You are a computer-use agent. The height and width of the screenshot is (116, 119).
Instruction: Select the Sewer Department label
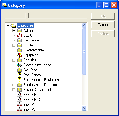(37, 90)
